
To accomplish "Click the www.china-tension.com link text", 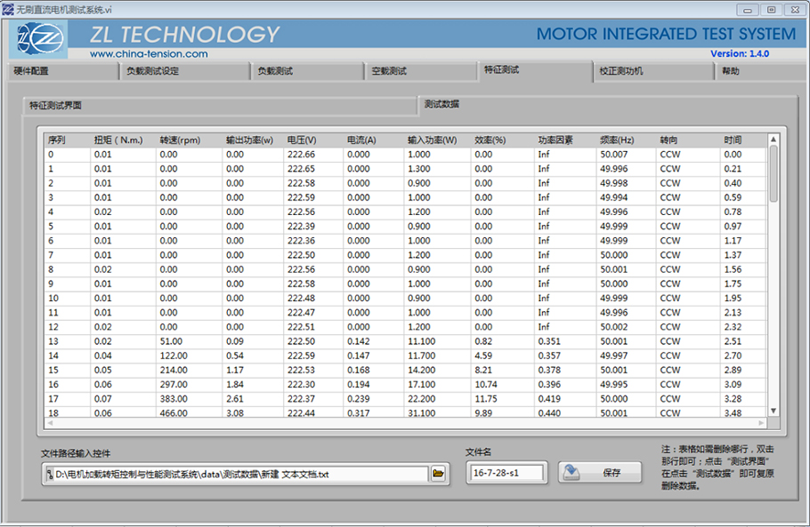I will [x=149, y=53].
